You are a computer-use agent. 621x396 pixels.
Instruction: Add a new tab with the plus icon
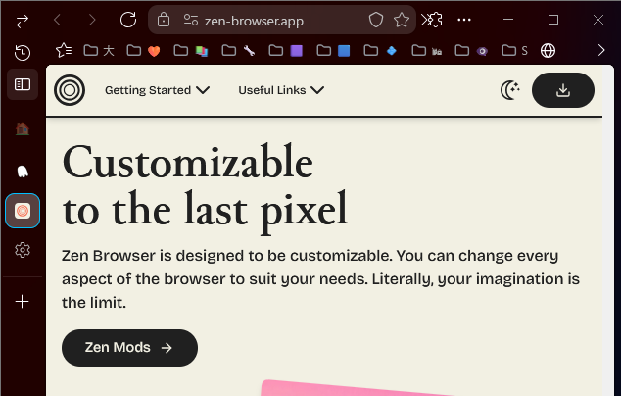(23, 302)
